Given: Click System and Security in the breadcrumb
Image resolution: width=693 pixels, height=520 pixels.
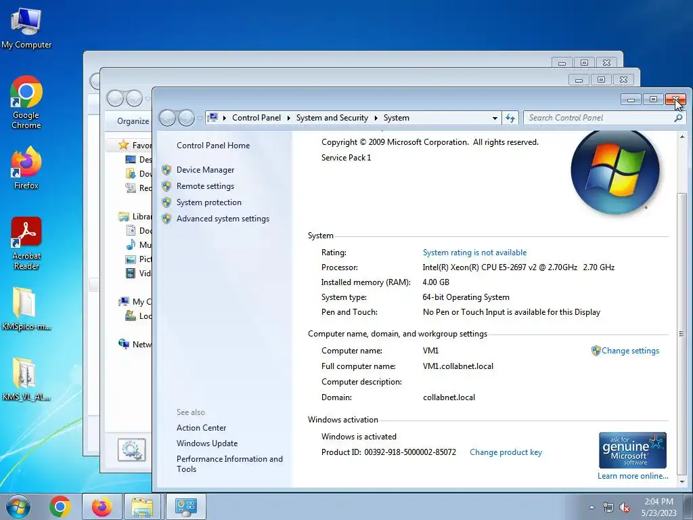Looking at the screenshot, I should [x=332, y=118].
